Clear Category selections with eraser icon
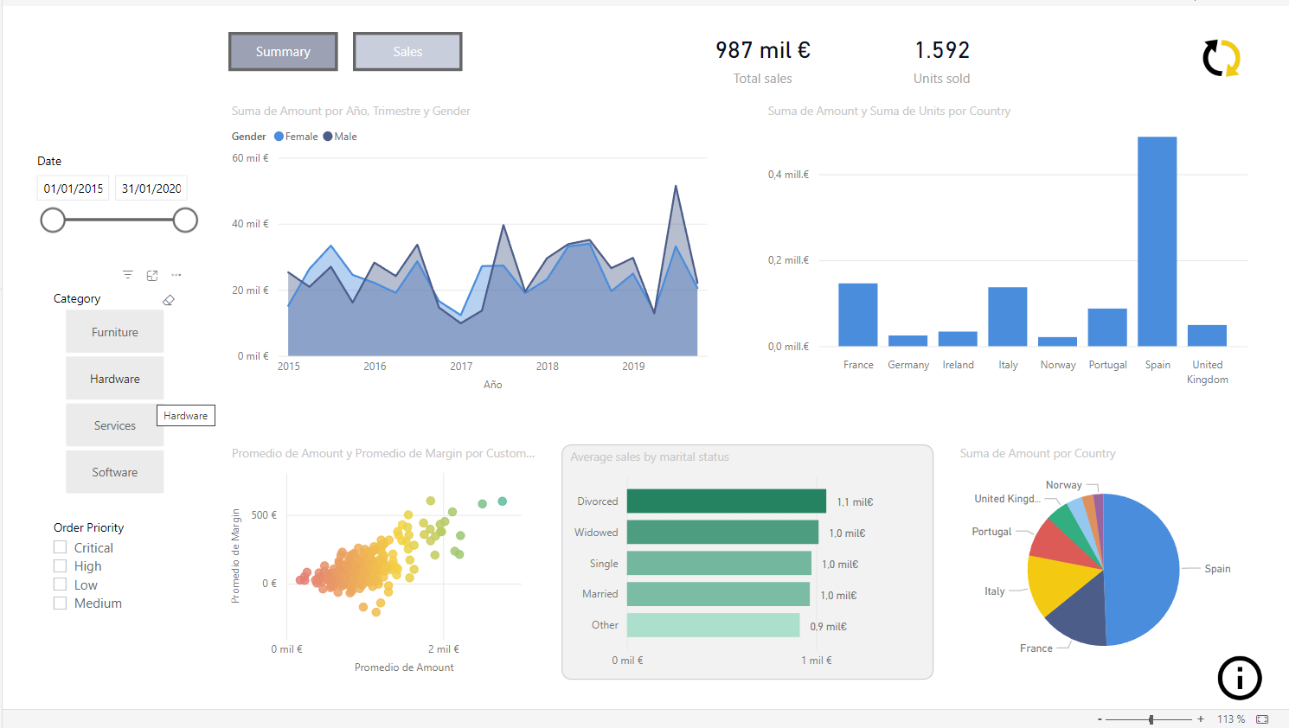 coord(169,300)
